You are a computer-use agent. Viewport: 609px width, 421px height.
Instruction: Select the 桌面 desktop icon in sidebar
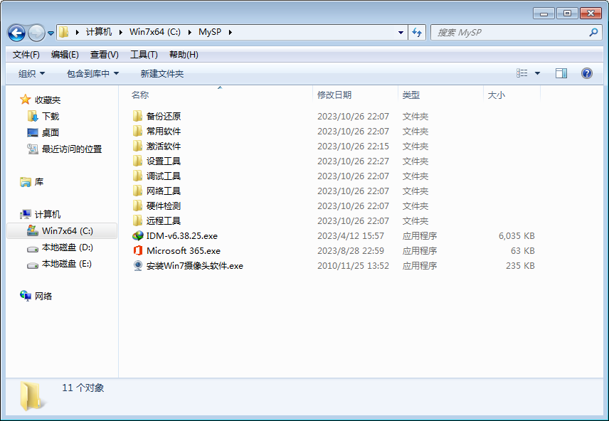(x=33, y=133)
